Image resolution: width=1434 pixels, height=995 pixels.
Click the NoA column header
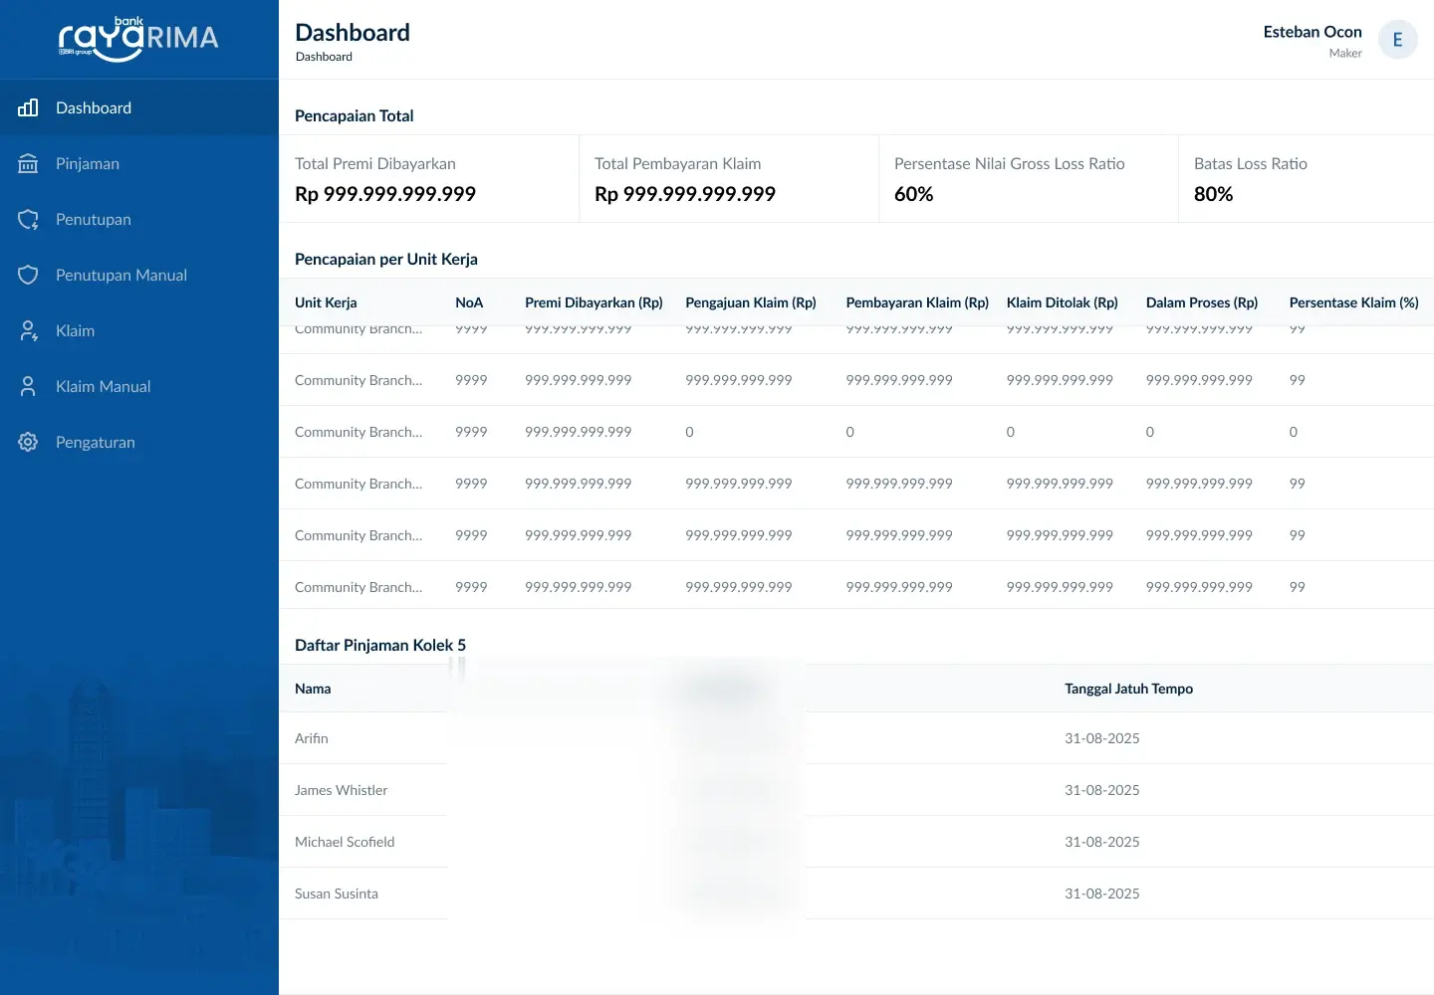click(x=469, y=302)
